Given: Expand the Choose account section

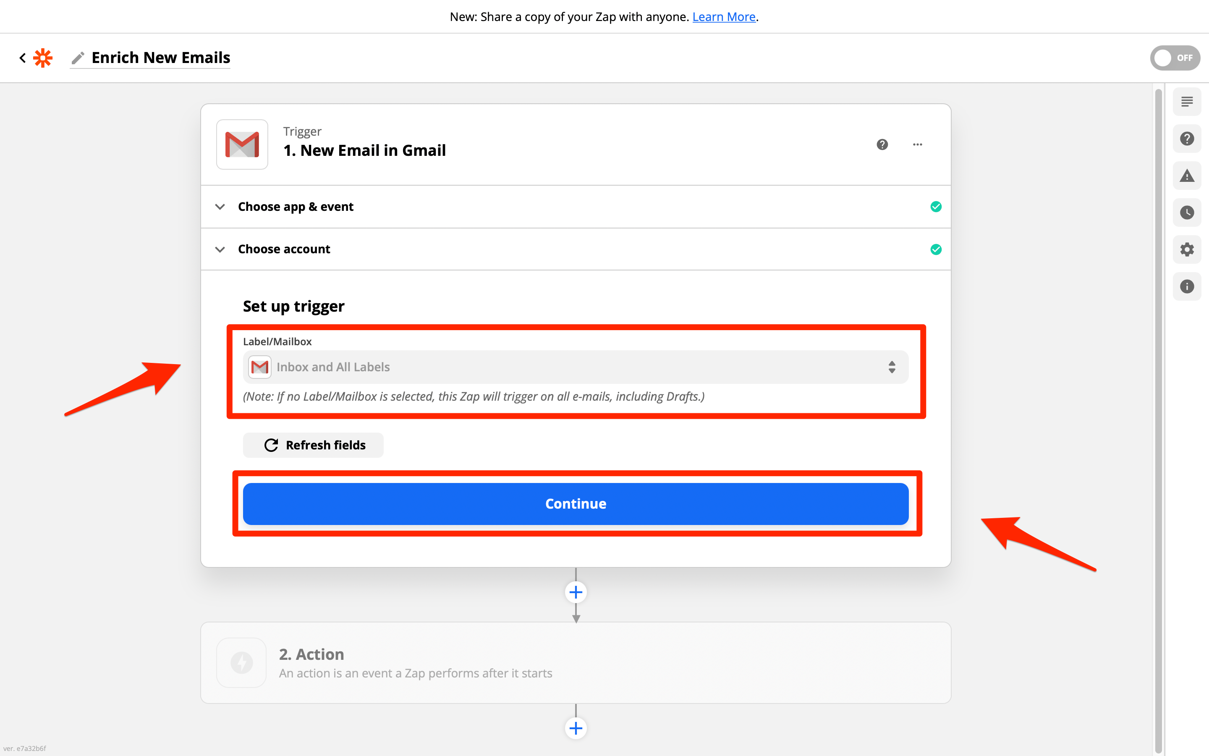Looking at the screenshot, I should coord(284,249).
